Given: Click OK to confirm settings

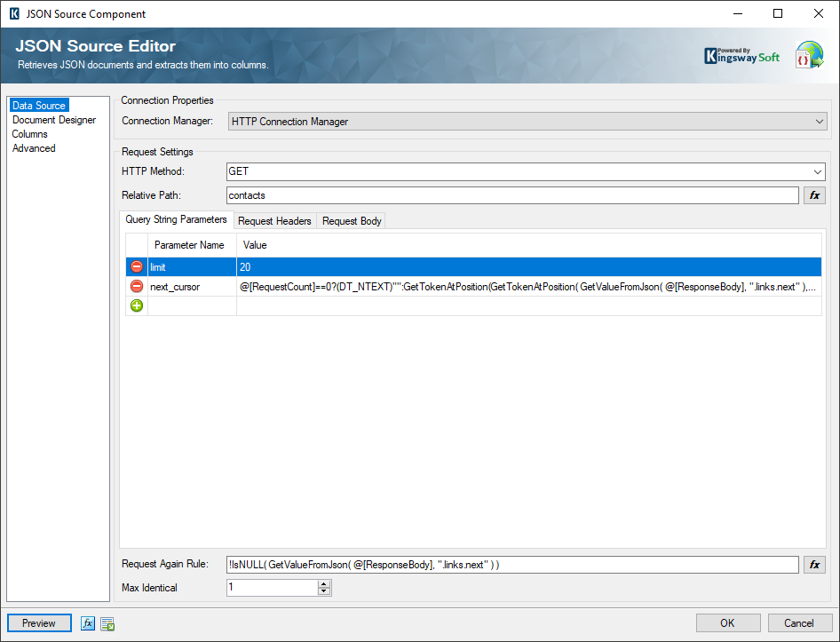Looking at the screenshot, I should pos(727,623).
